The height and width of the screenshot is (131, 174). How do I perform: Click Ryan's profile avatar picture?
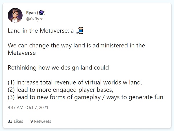tap(16, 16)
